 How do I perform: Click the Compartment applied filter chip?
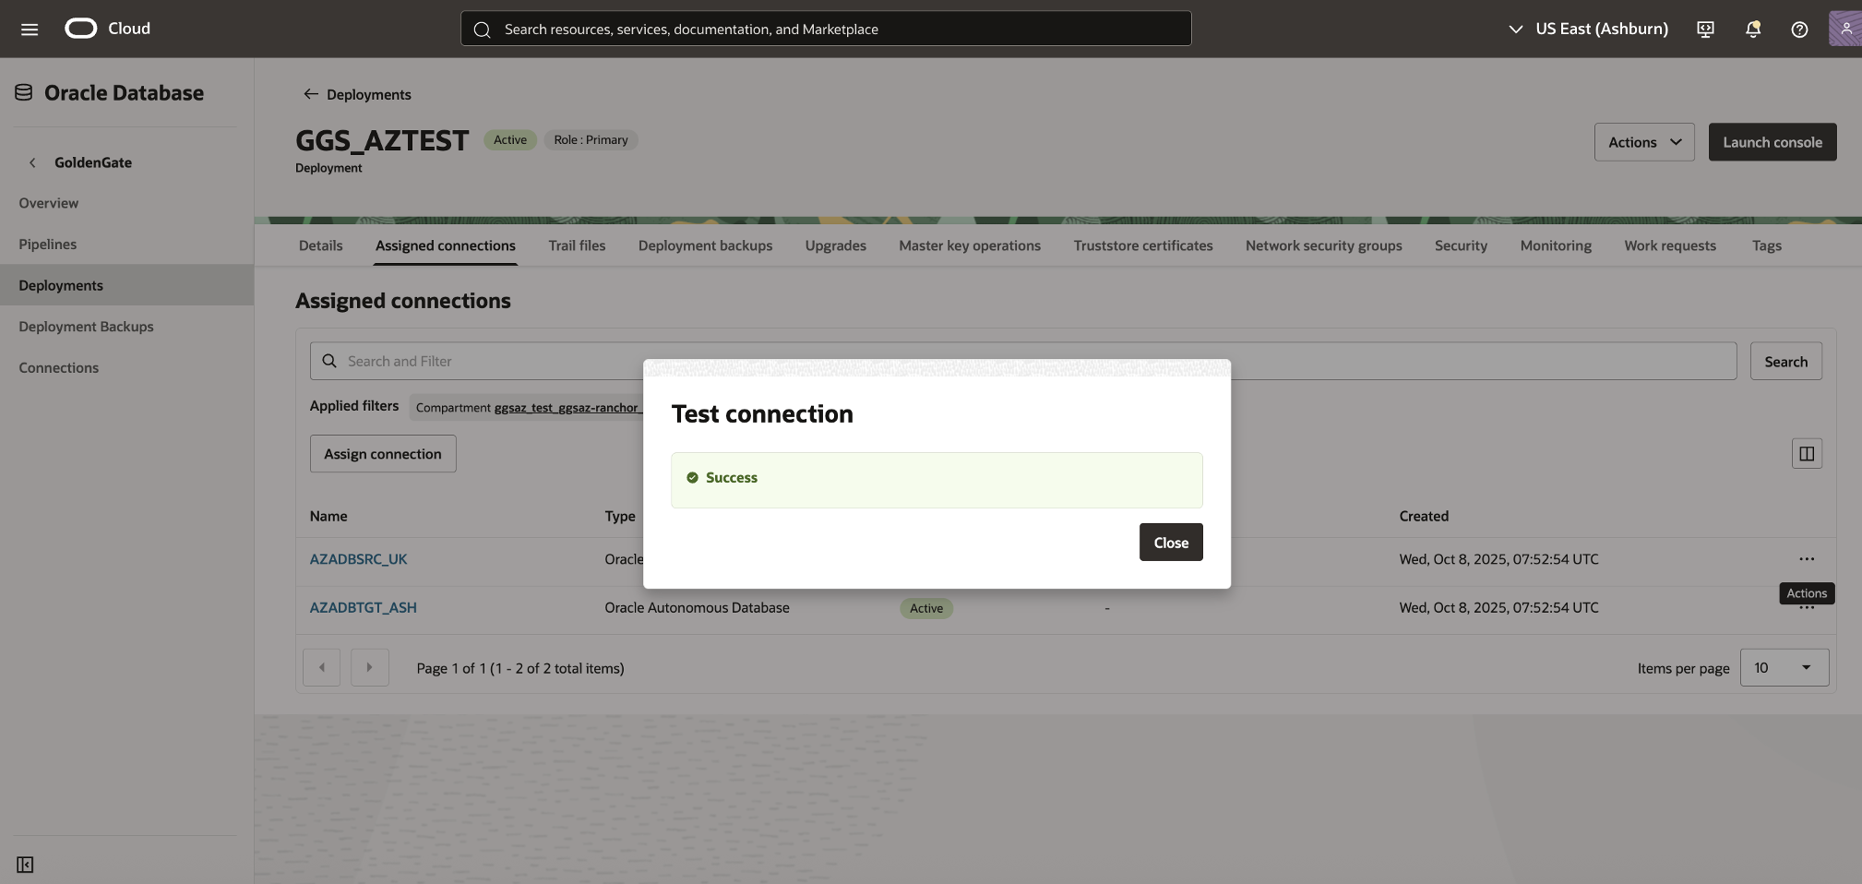(x=527, y=408)
